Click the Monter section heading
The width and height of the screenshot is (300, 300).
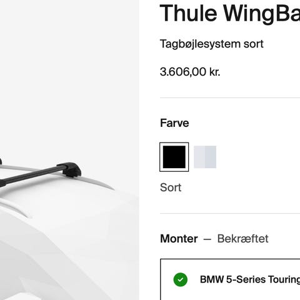pos(179,239)
